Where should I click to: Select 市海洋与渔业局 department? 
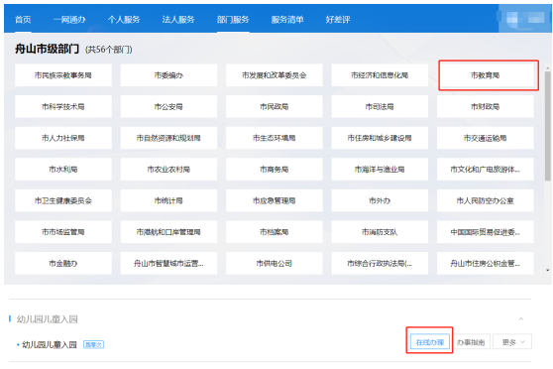[380, 170]
